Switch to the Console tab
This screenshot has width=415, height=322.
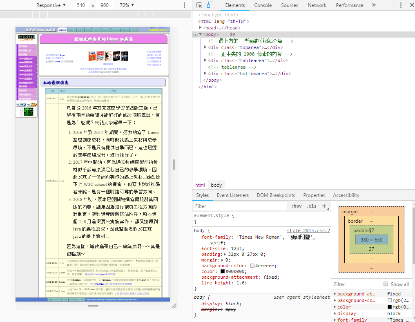coord(263,5)
